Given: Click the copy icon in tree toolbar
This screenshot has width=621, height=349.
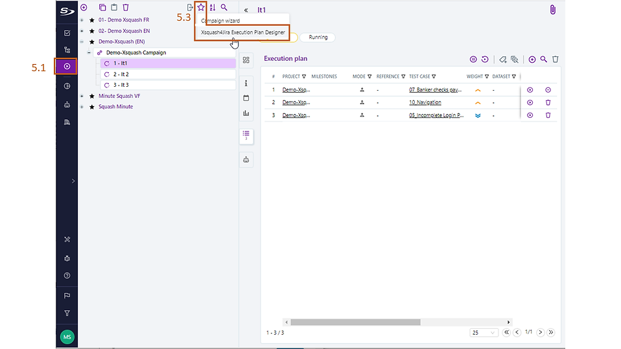Looking at the screenshot, I should click(x=102, y=8).
